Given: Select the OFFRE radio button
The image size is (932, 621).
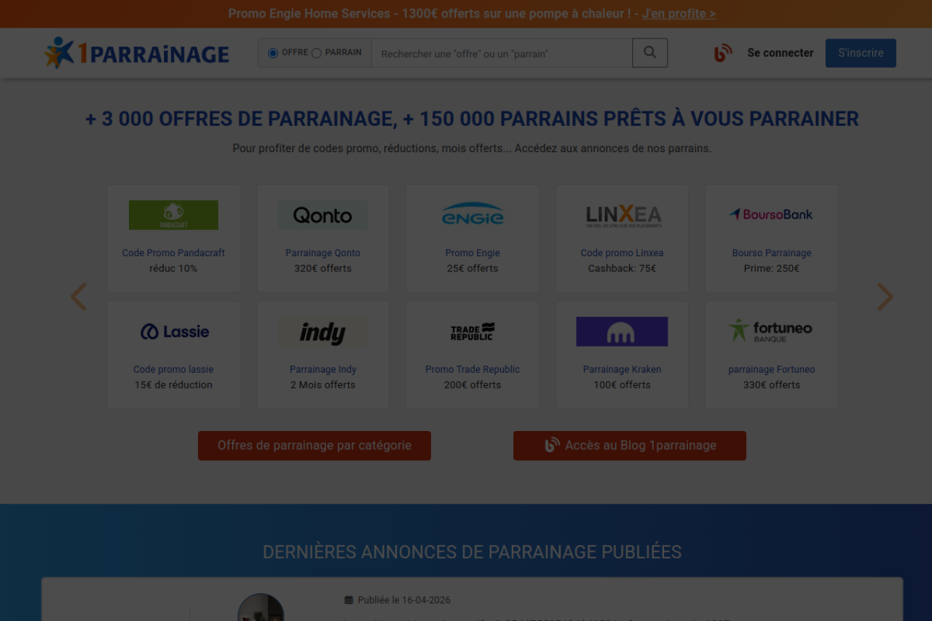Looking at the screenshot, I should point(273,53).
